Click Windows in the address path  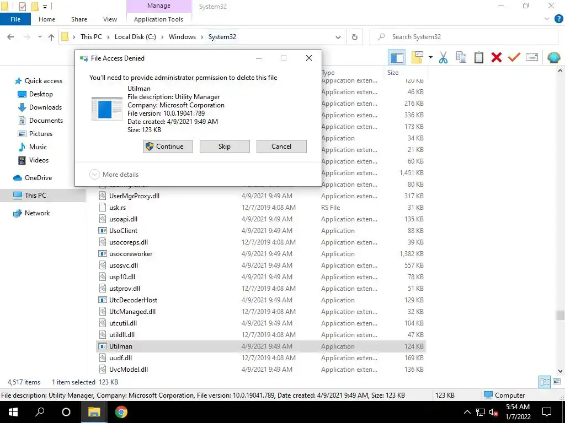pyautogui.click(x=182, y=37)
